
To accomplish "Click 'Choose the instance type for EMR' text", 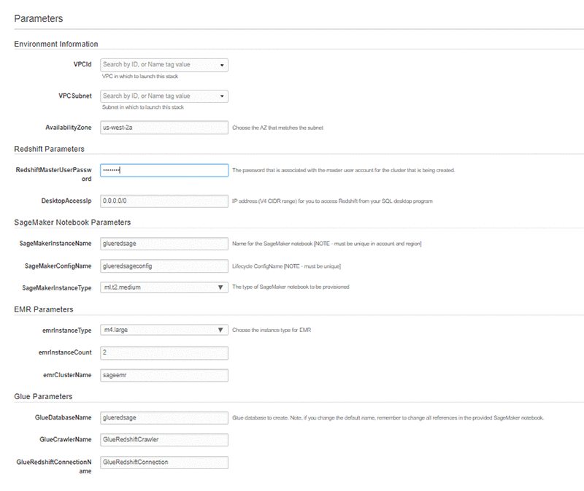I will 272,330.
